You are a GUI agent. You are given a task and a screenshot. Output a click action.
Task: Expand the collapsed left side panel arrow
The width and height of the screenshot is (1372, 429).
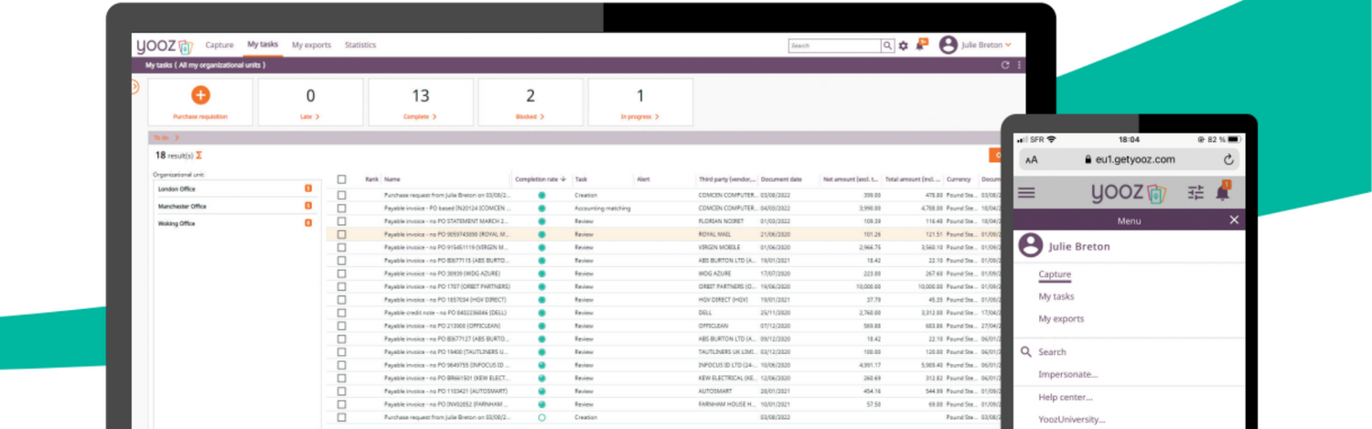click(135, 87)
